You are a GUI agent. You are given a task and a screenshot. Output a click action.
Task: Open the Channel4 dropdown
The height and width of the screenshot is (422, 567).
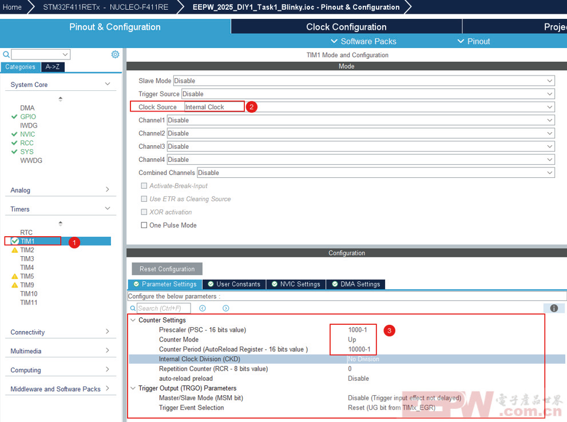(360, 160)
